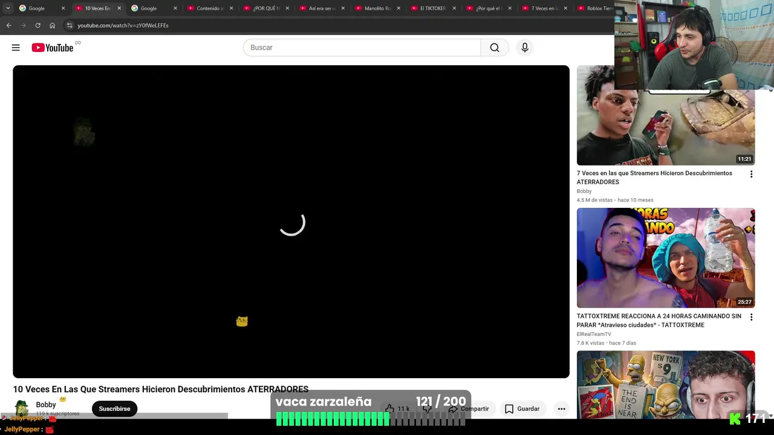Viewport: 774px width, 435px height.
Task: Close the 'Así era ser' tab
Action: 343,8
